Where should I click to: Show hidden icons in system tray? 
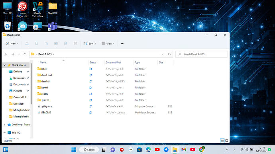coord(227,150)
